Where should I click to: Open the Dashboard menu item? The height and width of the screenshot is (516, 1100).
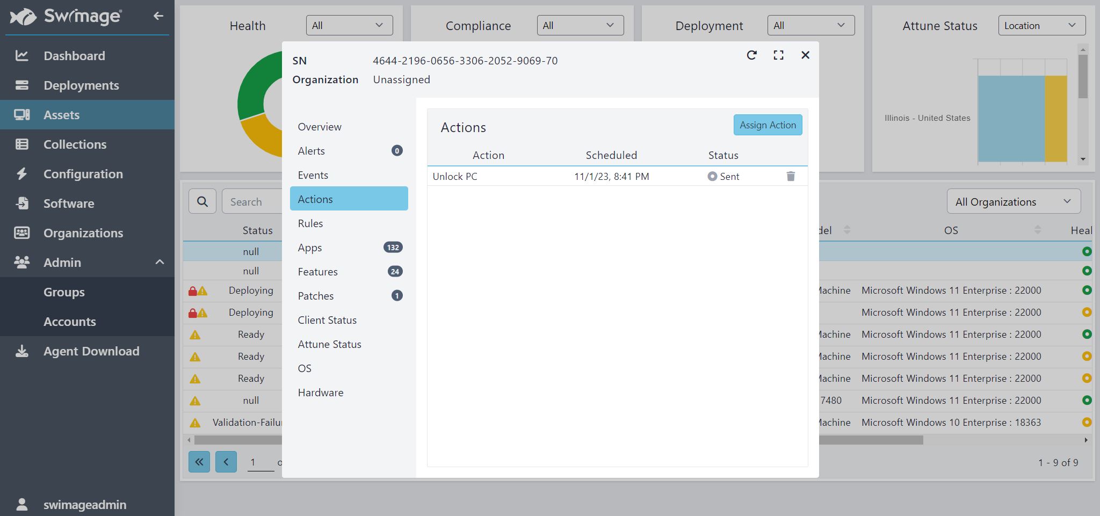[87, 55]
